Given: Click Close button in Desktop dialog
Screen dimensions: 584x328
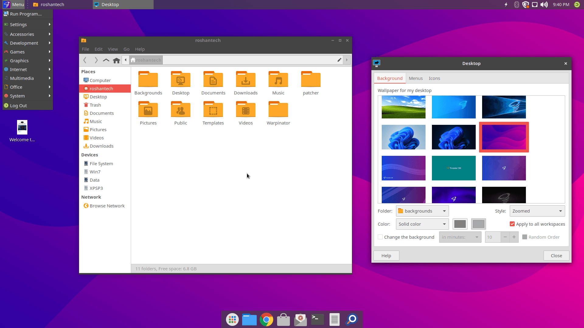Looking at the screenshot, I should click(x=556, y=255).
